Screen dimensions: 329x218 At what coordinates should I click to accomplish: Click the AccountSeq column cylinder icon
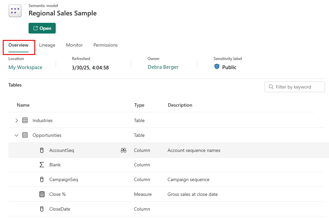pos(42,150)
